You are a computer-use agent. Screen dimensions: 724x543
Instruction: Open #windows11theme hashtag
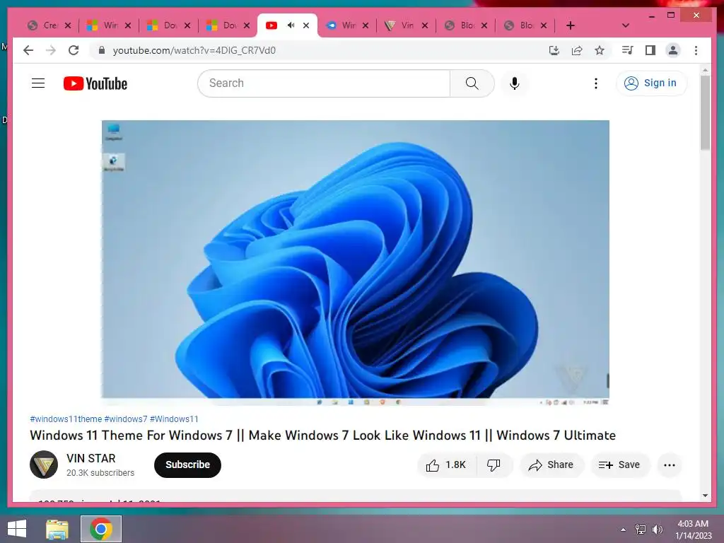click(66, 419)
